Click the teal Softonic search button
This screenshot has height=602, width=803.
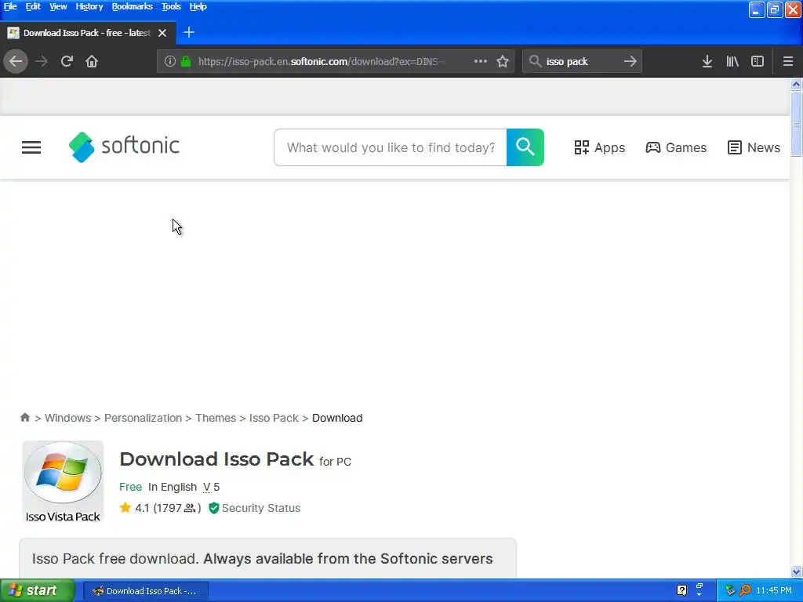click(525, 147)
